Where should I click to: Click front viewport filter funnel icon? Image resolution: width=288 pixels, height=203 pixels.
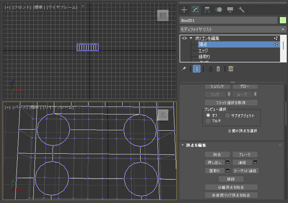(x=83, y=7)
